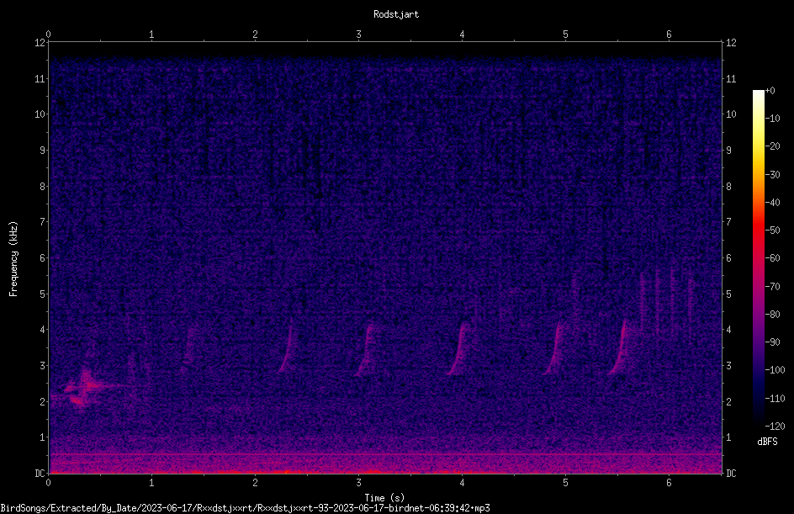Screen dimensions: 794x514
Task: Click the dBFS unit label
Action: tap(767, 442)
